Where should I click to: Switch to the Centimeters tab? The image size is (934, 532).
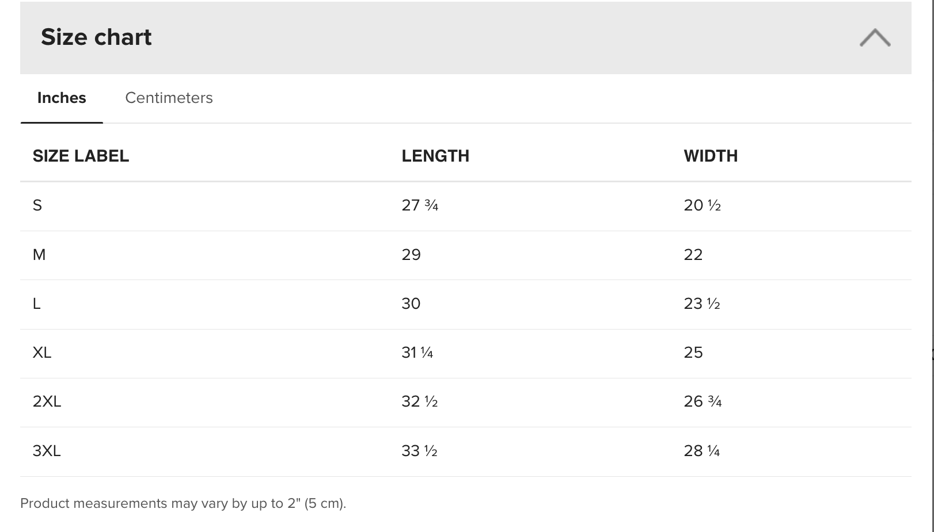point(169,98)
